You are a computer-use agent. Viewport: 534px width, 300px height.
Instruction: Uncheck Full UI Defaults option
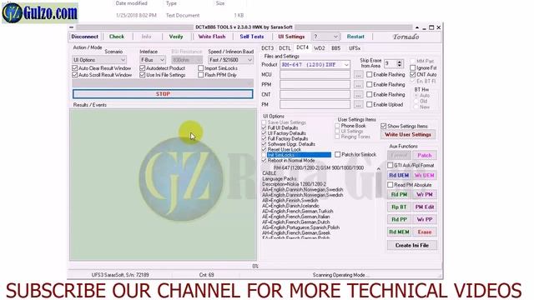click(x=264, y=127)
